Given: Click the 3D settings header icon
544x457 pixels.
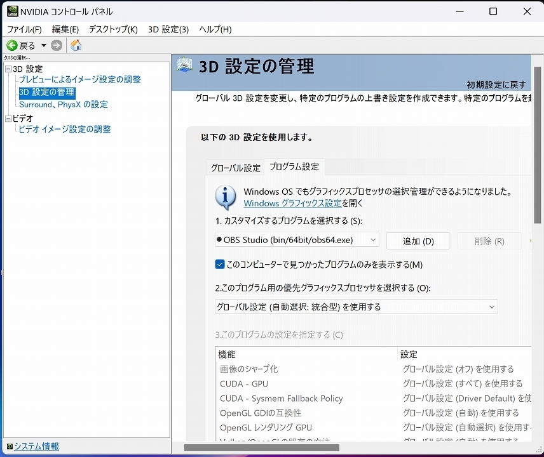Looking at the screenshot, I should 184,65.
